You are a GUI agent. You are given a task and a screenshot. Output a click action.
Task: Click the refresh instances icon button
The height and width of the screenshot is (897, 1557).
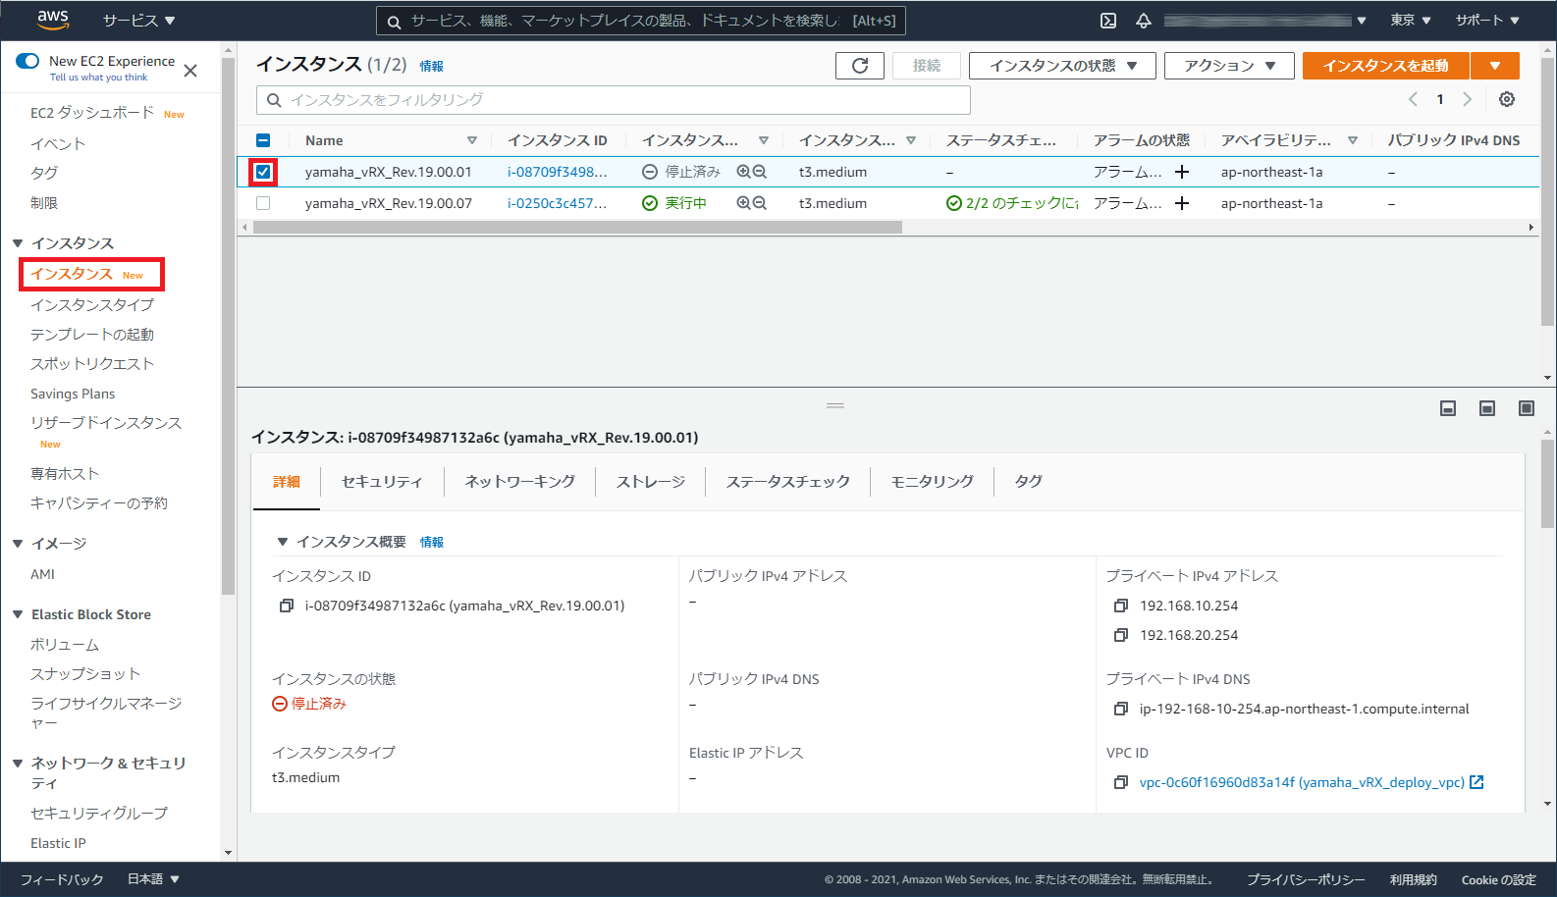click(859, 66)
